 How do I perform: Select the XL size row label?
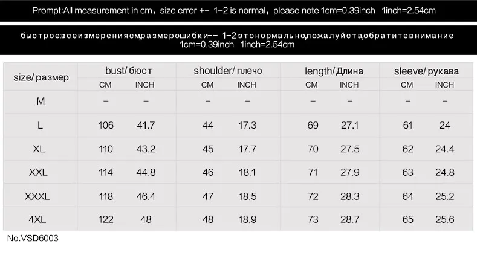(39, 149)
